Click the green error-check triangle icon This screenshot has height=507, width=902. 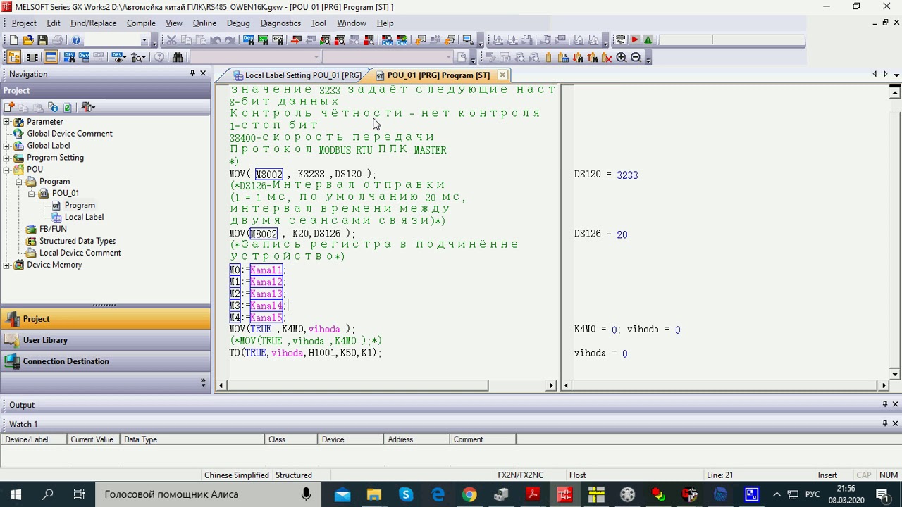(648, 40)
